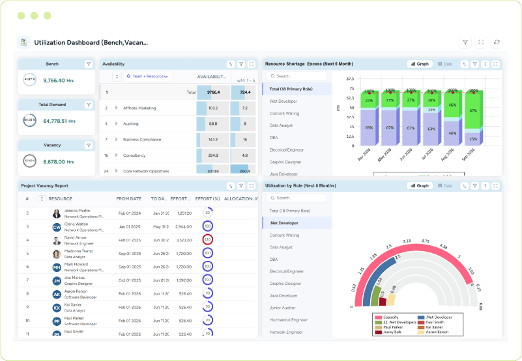Open the more options menu in the Utilization by Role panel

486,186
